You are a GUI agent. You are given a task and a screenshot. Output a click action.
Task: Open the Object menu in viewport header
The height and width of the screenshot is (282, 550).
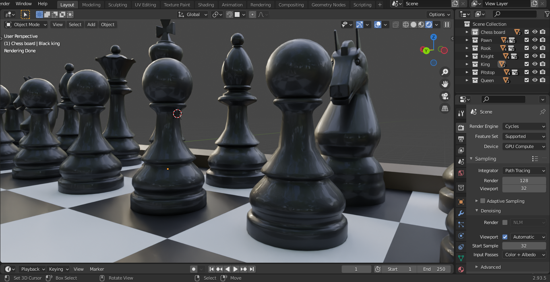click(108, 25)
